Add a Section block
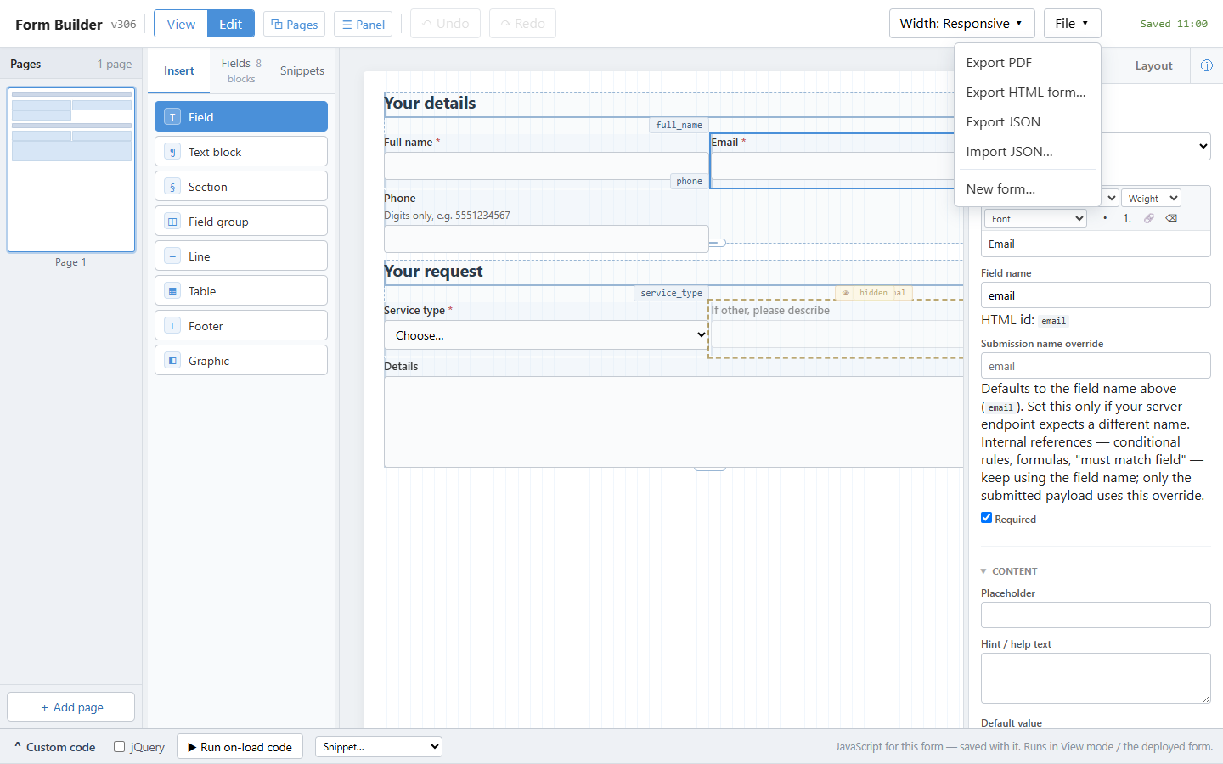The height and width of the screenshot is (764, 1223). pyautogui.click(x=241, y=187)
